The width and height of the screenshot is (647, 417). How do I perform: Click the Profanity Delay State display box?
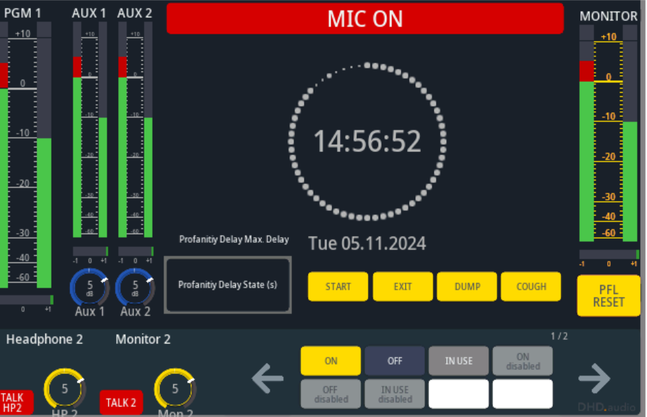(228, 285)
